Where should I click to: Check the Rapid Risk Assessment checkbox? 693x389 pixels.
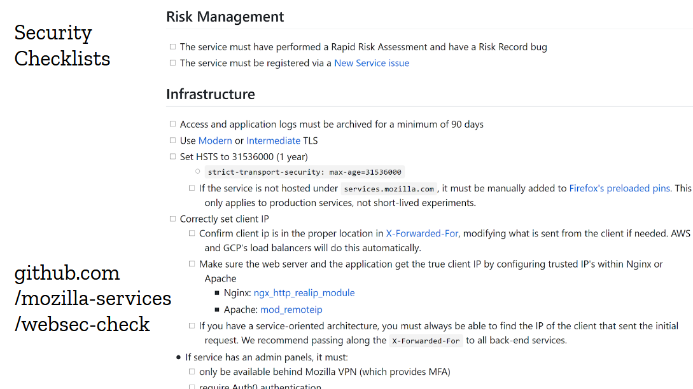173,47
